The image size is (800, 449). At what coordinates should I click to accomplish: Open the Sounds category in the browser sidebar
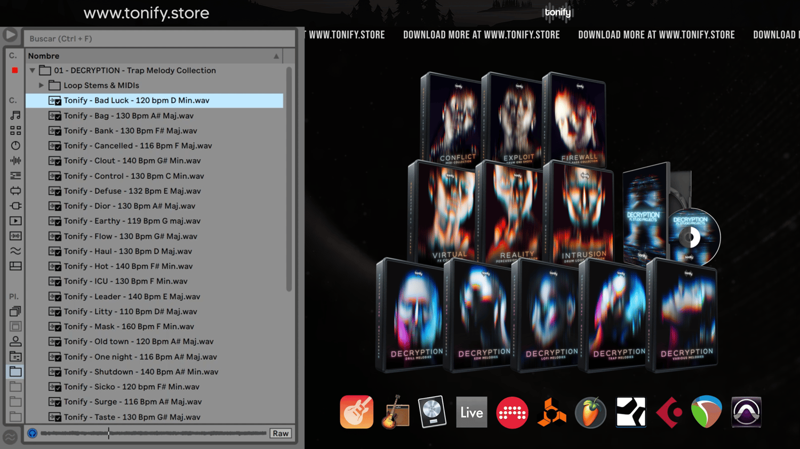point(15,115)
